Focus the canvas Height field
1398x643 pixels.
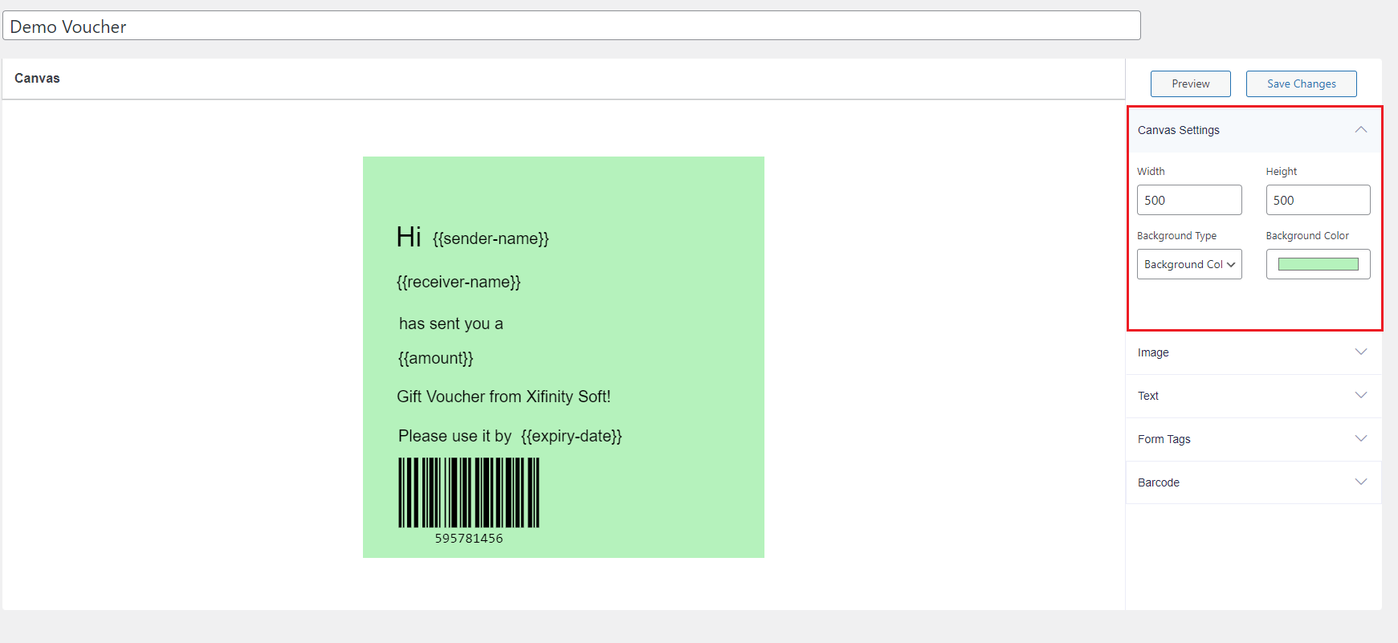pyautogui.click(x=1318, y=200)
